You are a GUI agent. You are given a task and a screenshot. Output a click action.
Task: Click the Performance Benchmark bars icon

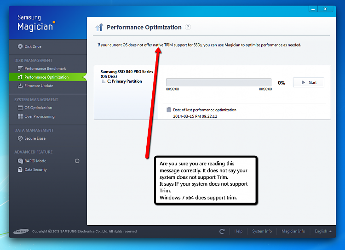coord(20,68)
